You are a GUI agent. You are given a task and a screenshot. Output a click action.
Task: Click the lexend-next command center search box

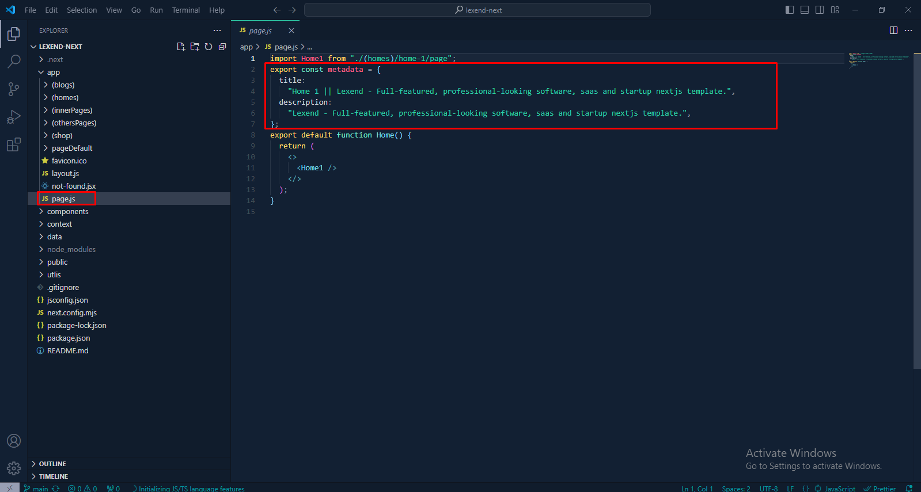[x=477, y=10]
